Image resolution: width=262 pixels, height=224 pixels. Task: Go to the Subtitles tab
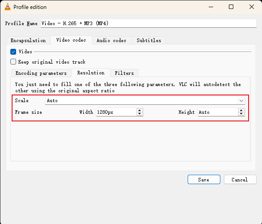[x=149, y=40]
